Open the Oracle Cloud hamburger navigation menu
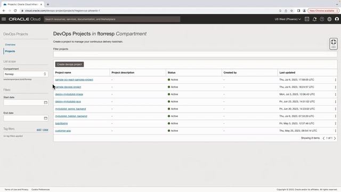This screenshot has width=341, height=192. pos(4,19)
